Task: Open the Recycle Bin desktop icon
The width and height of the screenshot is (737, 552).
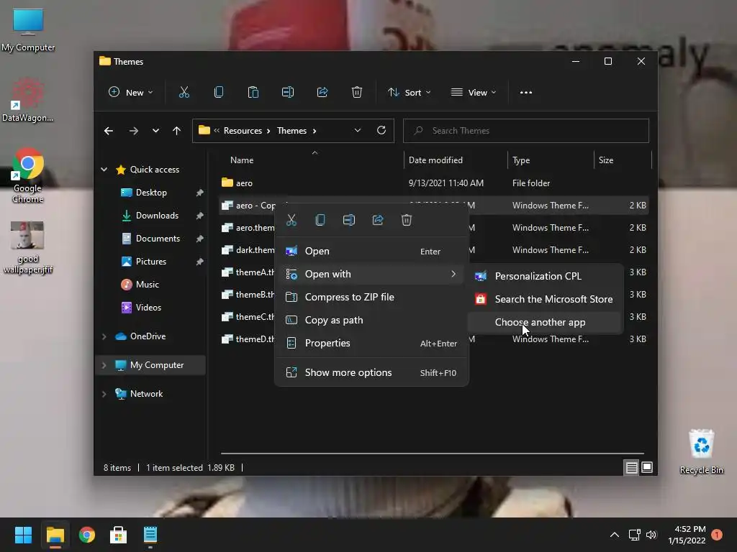Action: tap(701, 451)
